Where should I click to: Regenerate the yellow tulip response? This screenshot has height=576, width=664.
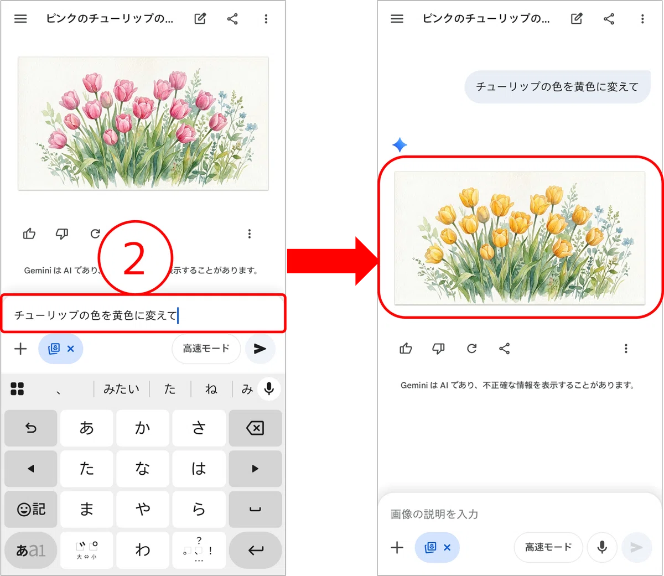471,349
